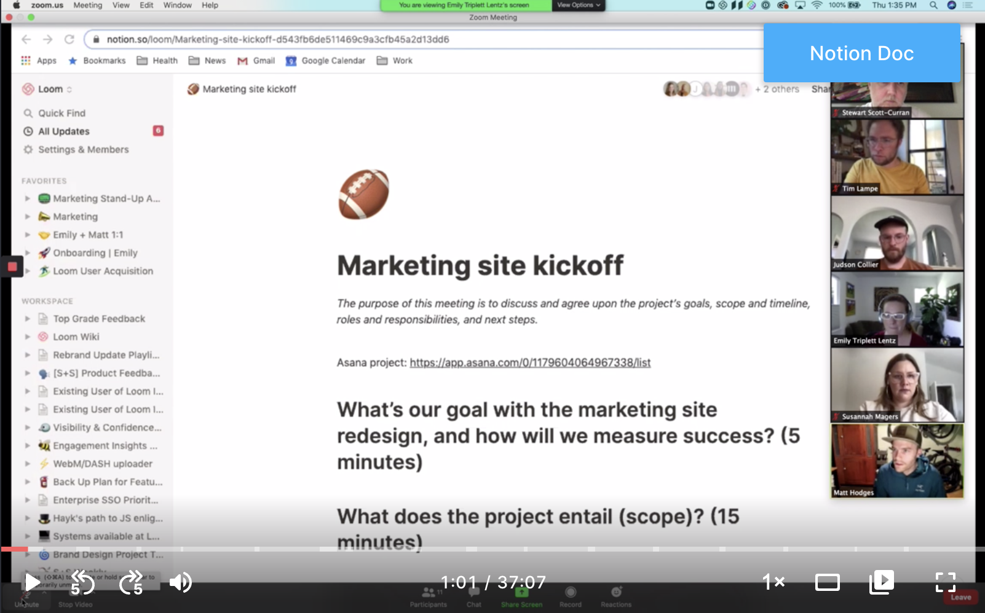Toggle fullscreen video mode
This screenshot has width=985, height=613.
946,582
